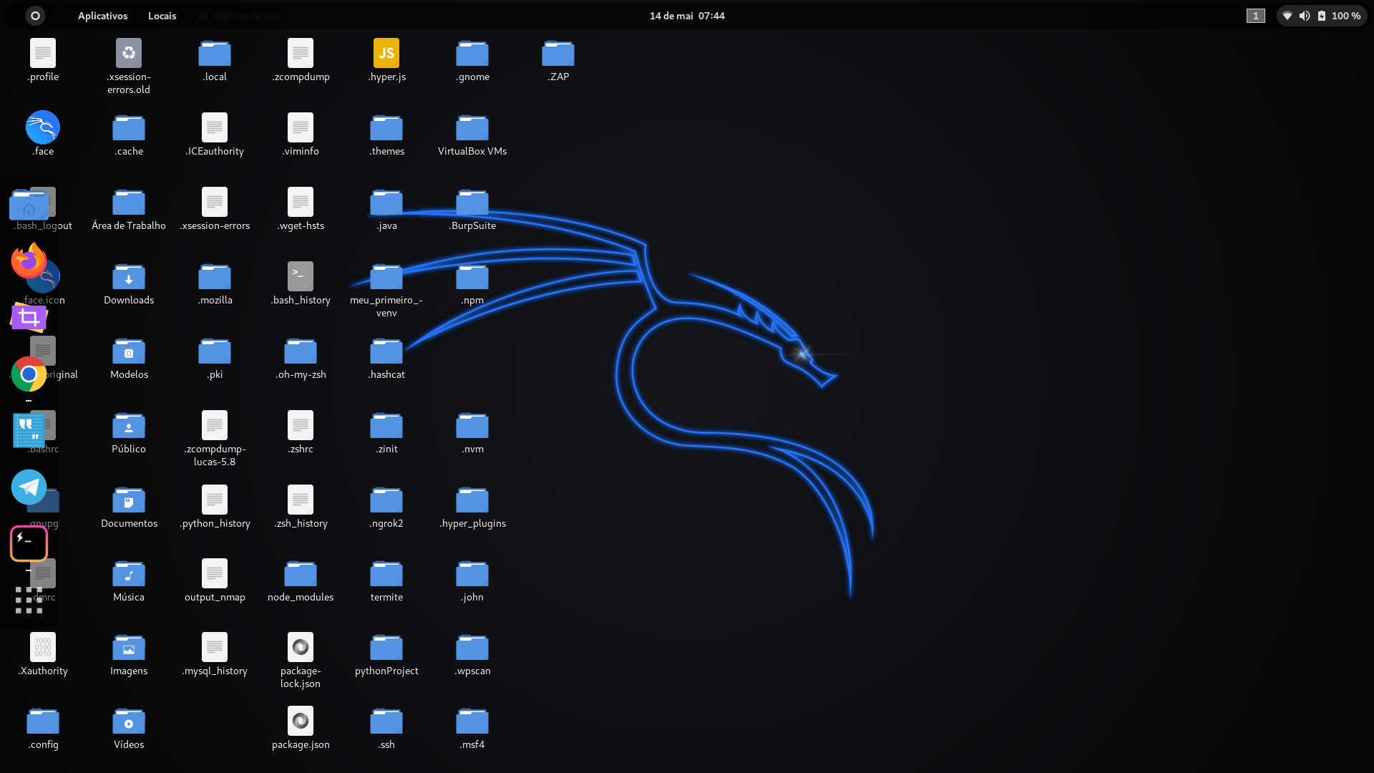Select the .npm folder

tap(472, 276)
